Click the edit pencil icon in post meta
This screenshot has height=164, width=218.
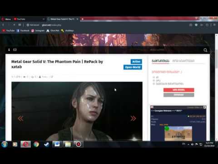52,77
